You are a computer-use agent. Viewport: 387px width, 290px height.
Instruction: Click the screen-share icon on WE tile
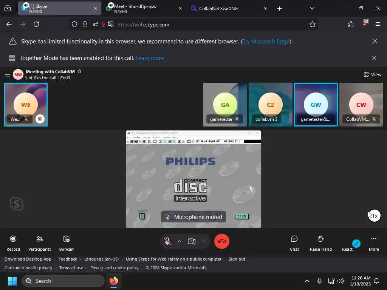pos(40,119)
